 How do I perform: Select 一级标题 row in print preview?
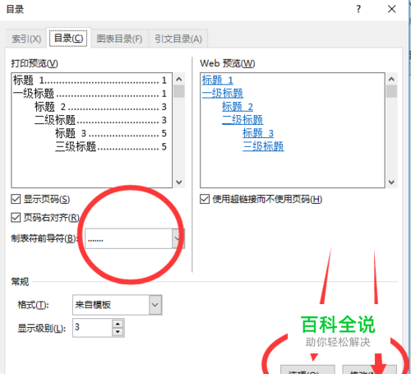pos(90,94)
